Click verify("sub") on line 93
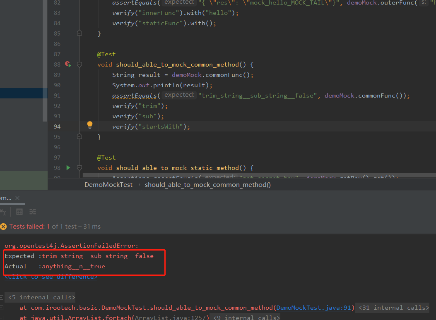 pyautogui.click(x=138, y=116)
